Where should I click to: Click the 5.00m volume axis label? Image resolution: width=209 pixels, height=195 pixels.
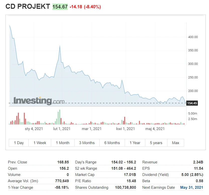[193, 114]
